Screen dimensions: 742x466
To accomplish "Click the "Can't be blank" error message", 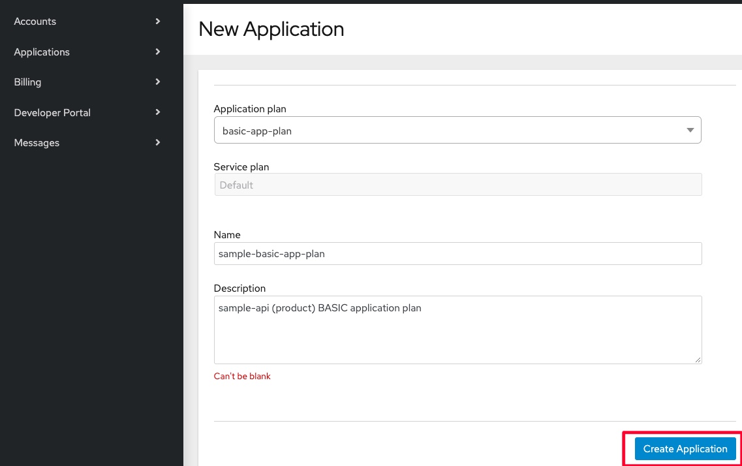I will click(242, 377).
